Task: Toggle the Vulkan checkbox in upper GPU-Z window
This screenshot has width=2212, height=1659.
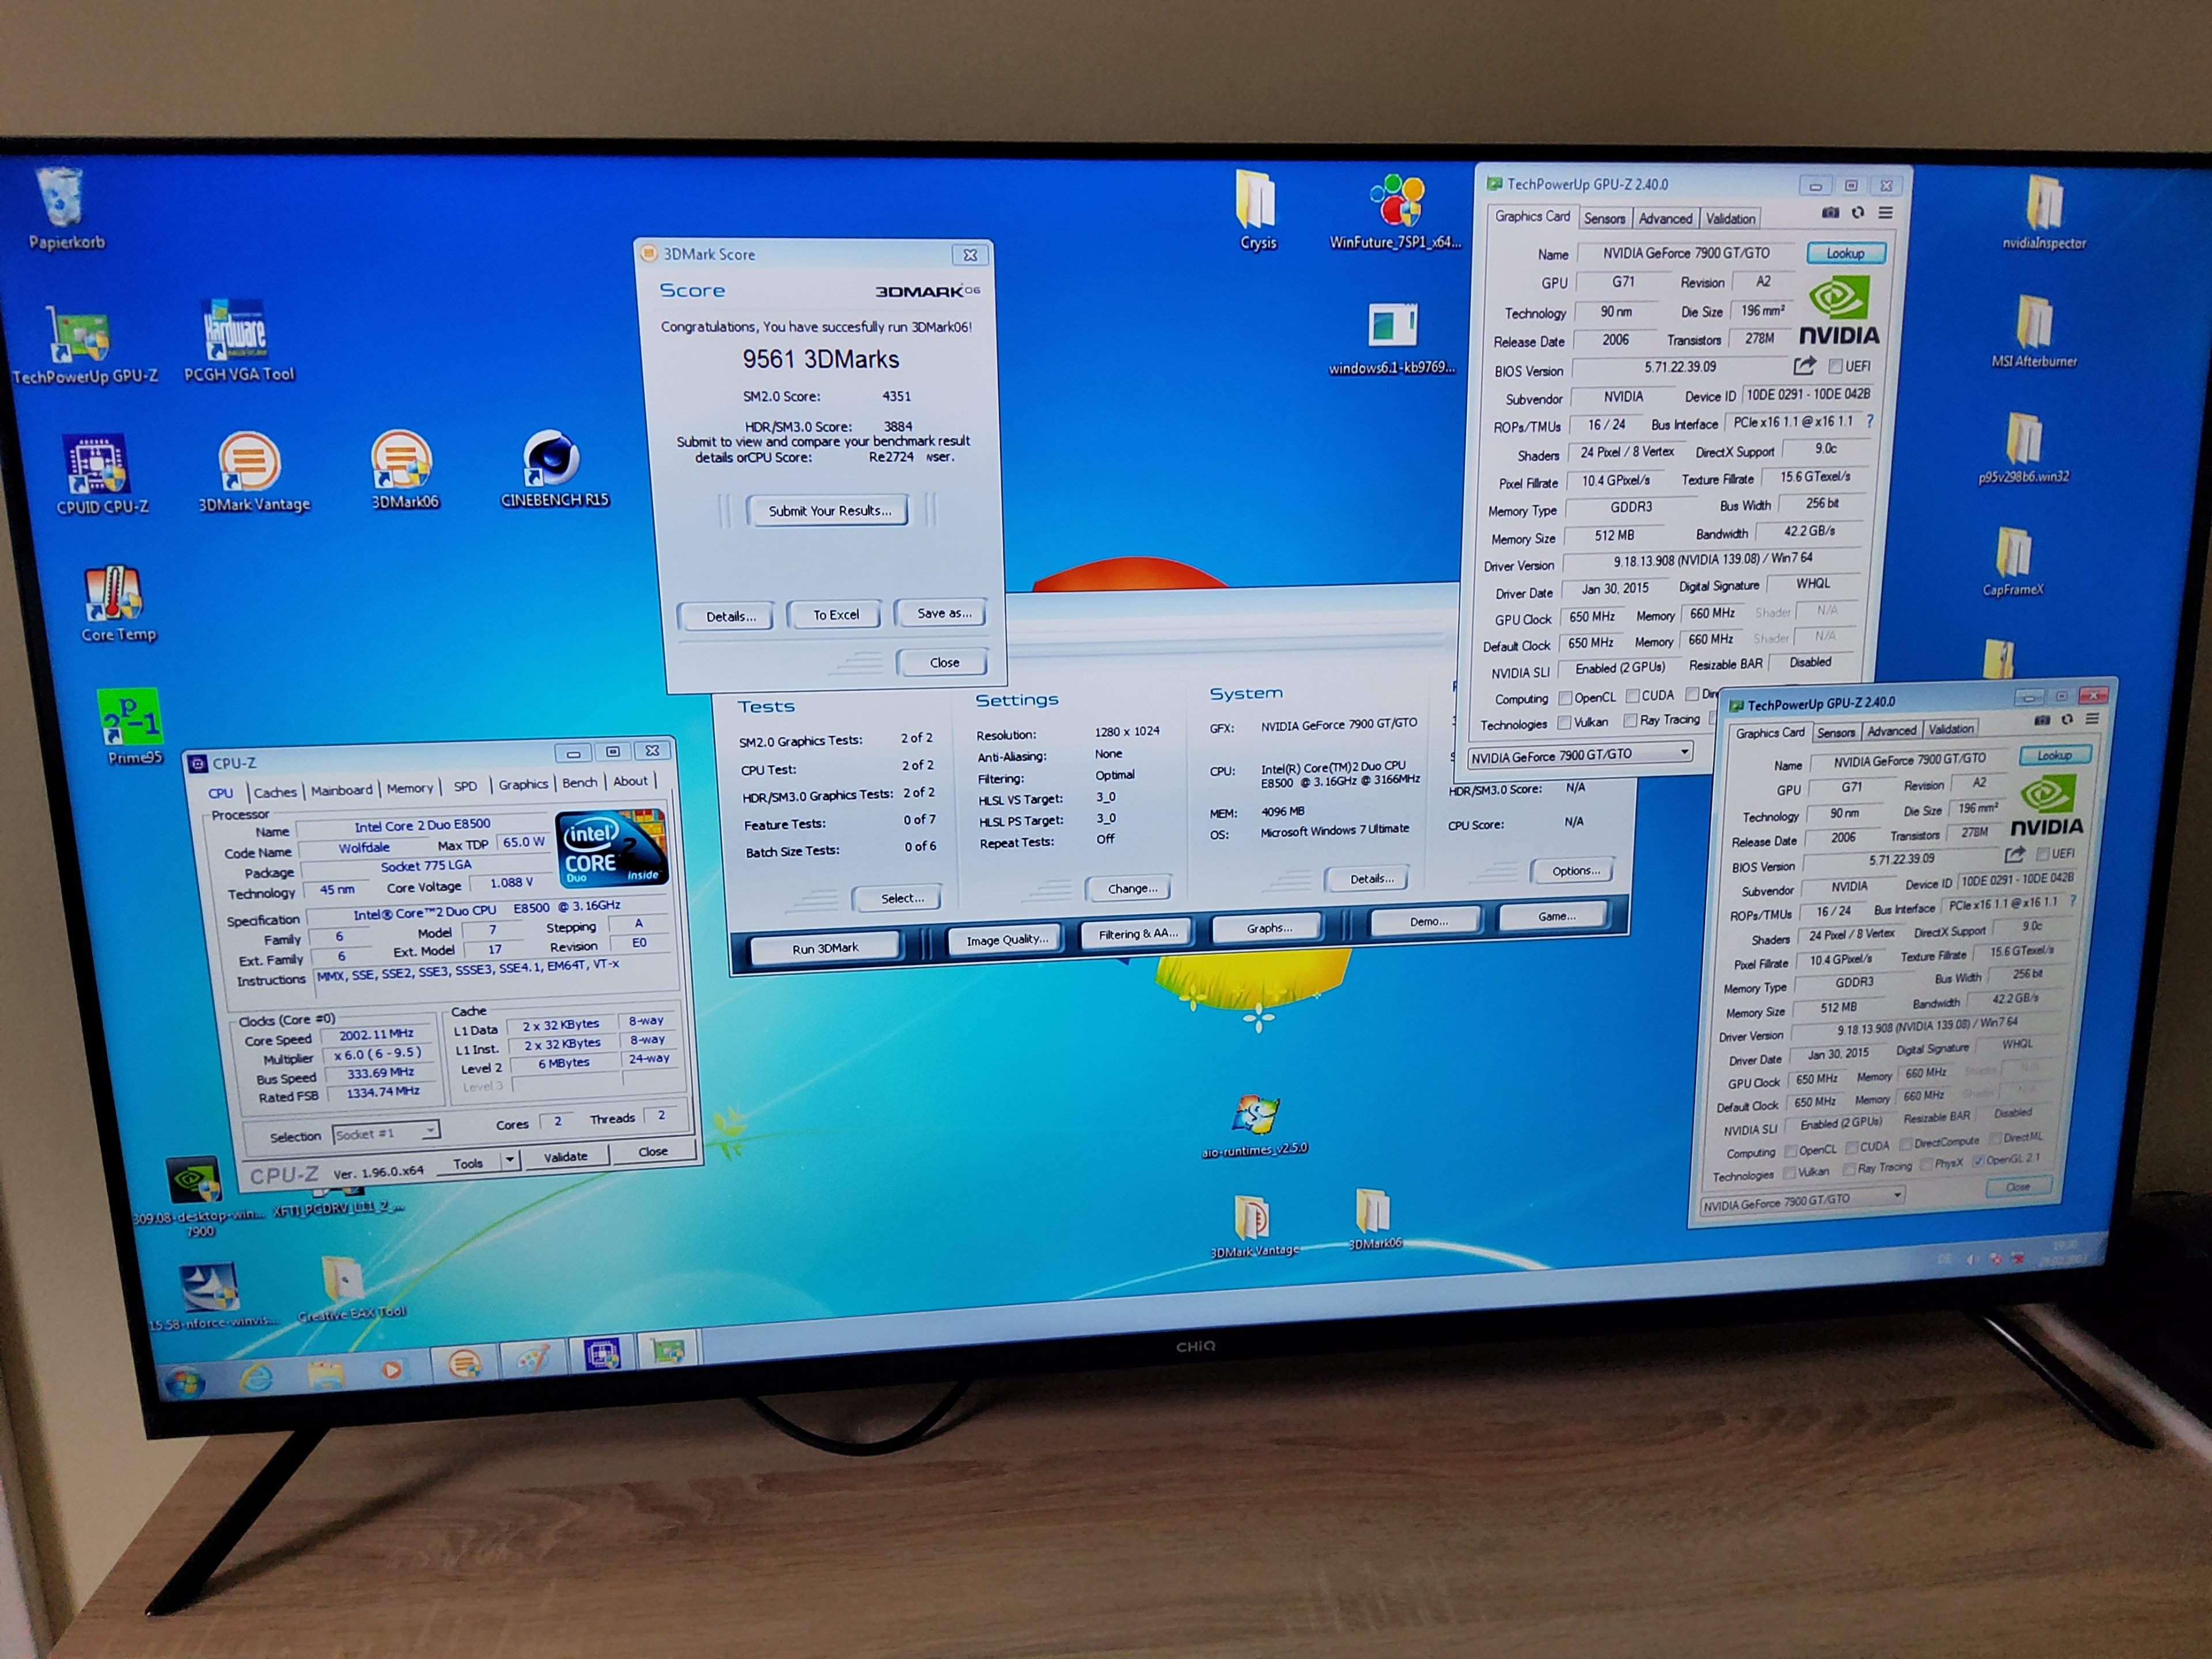Action: point(1565,723)
